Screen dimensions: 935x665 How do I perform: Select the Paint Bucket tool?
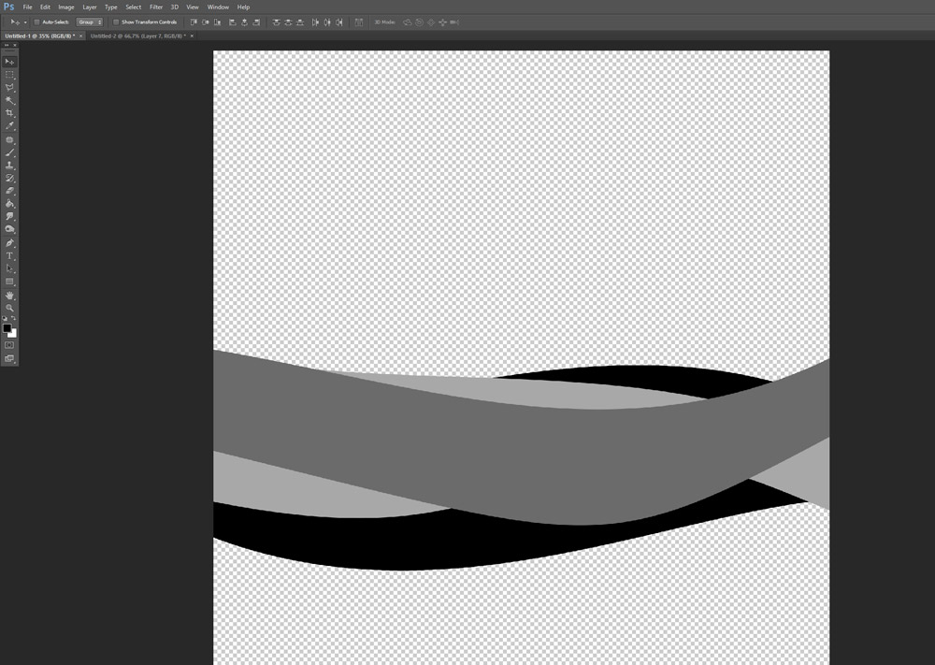pyautogui.click(x=10, y=203)
